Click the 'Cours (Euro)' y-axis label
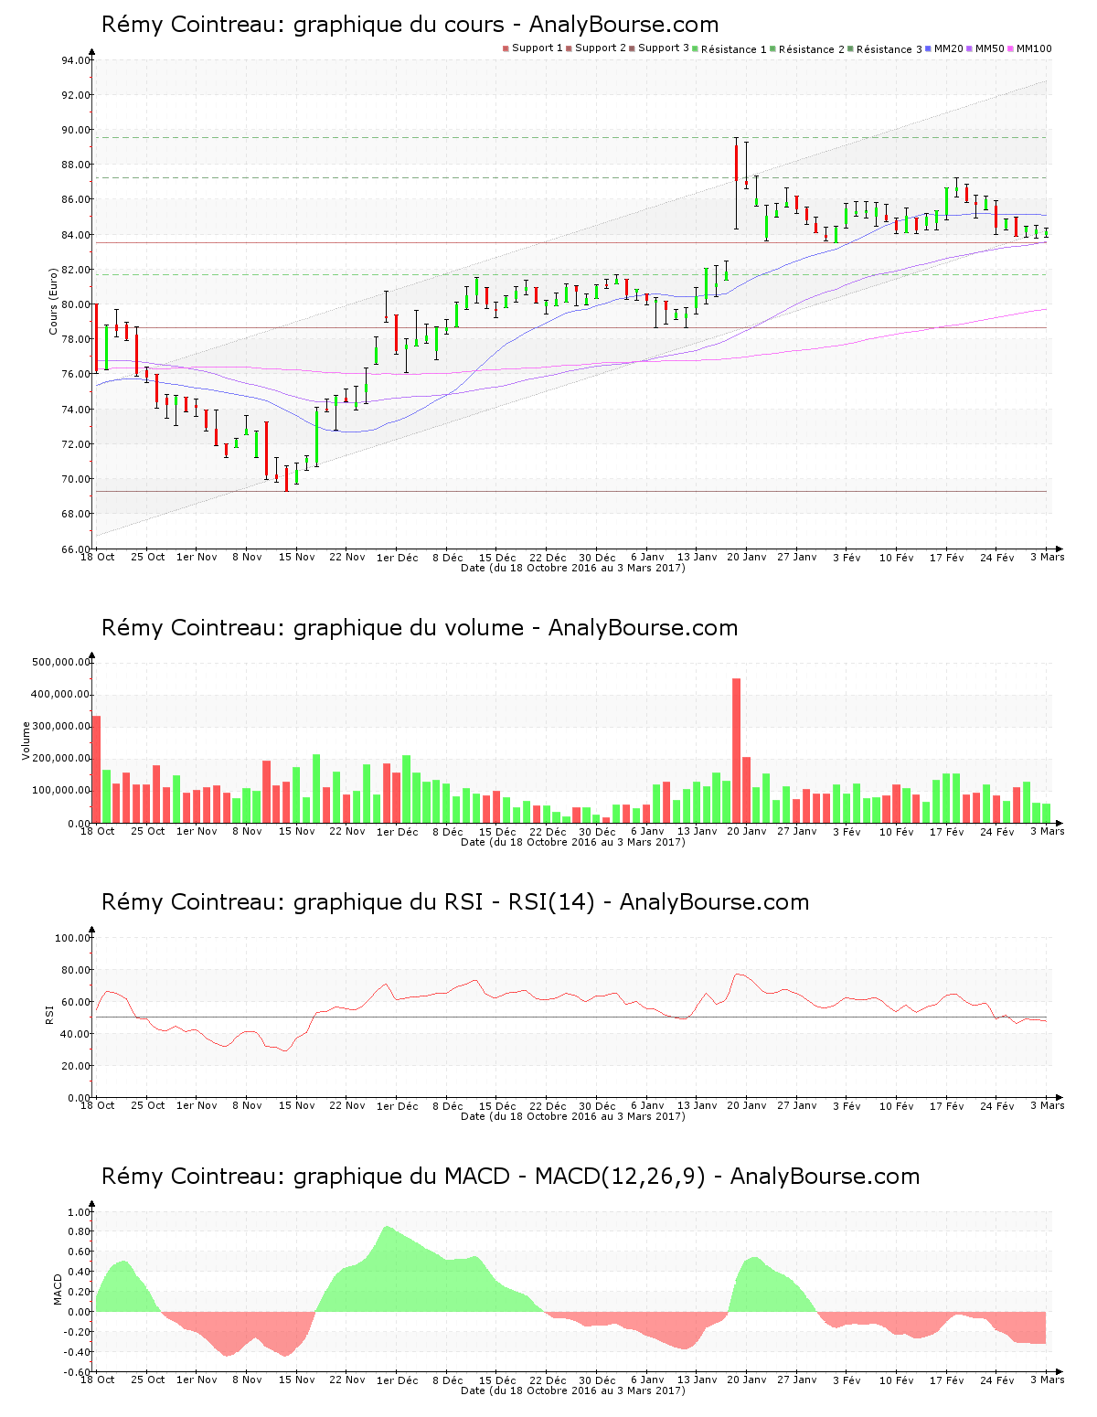This screenshot has height=1417, width=1097. 53,301
